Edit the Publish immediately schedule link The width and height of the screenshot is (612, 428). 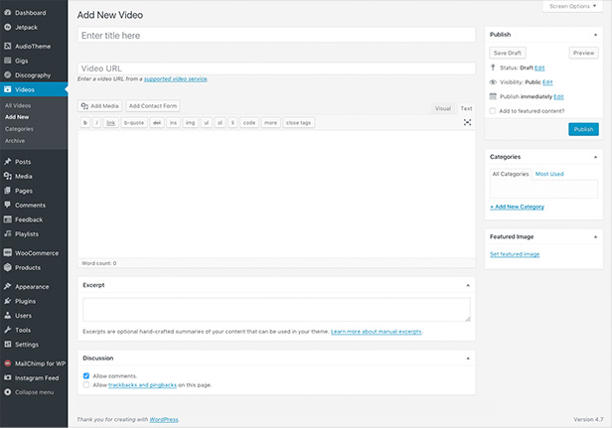pos(558,96)
